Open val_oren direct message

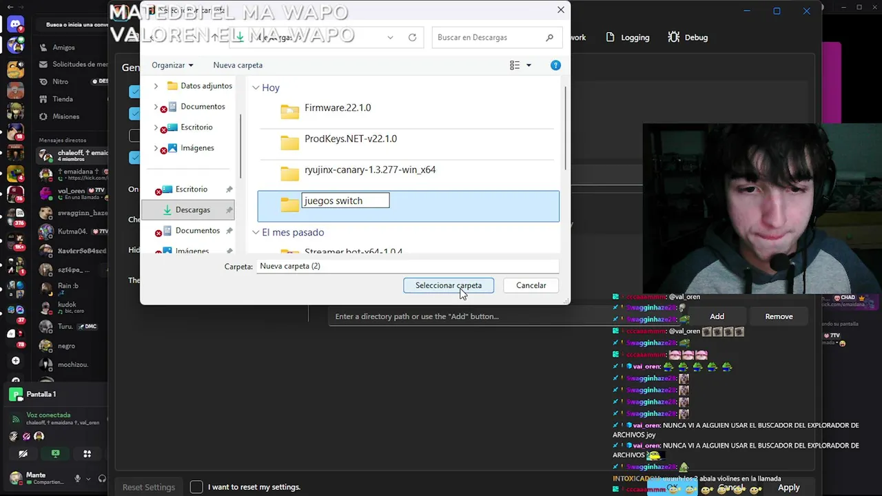pyautogui.click(x=73, y=193)
